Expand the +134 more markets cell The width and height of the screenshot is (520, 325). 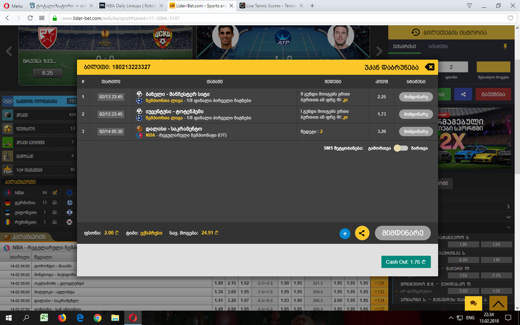(379, 301)
